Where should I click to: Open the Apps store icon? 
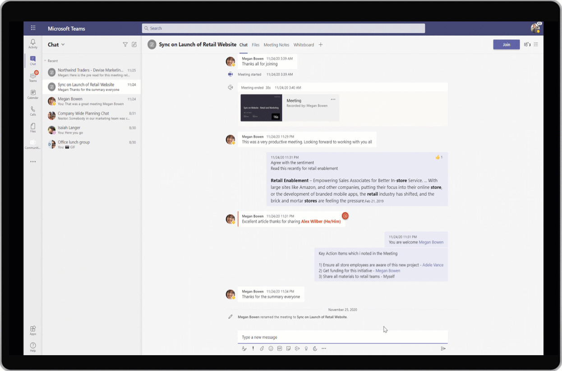(33, 330)
